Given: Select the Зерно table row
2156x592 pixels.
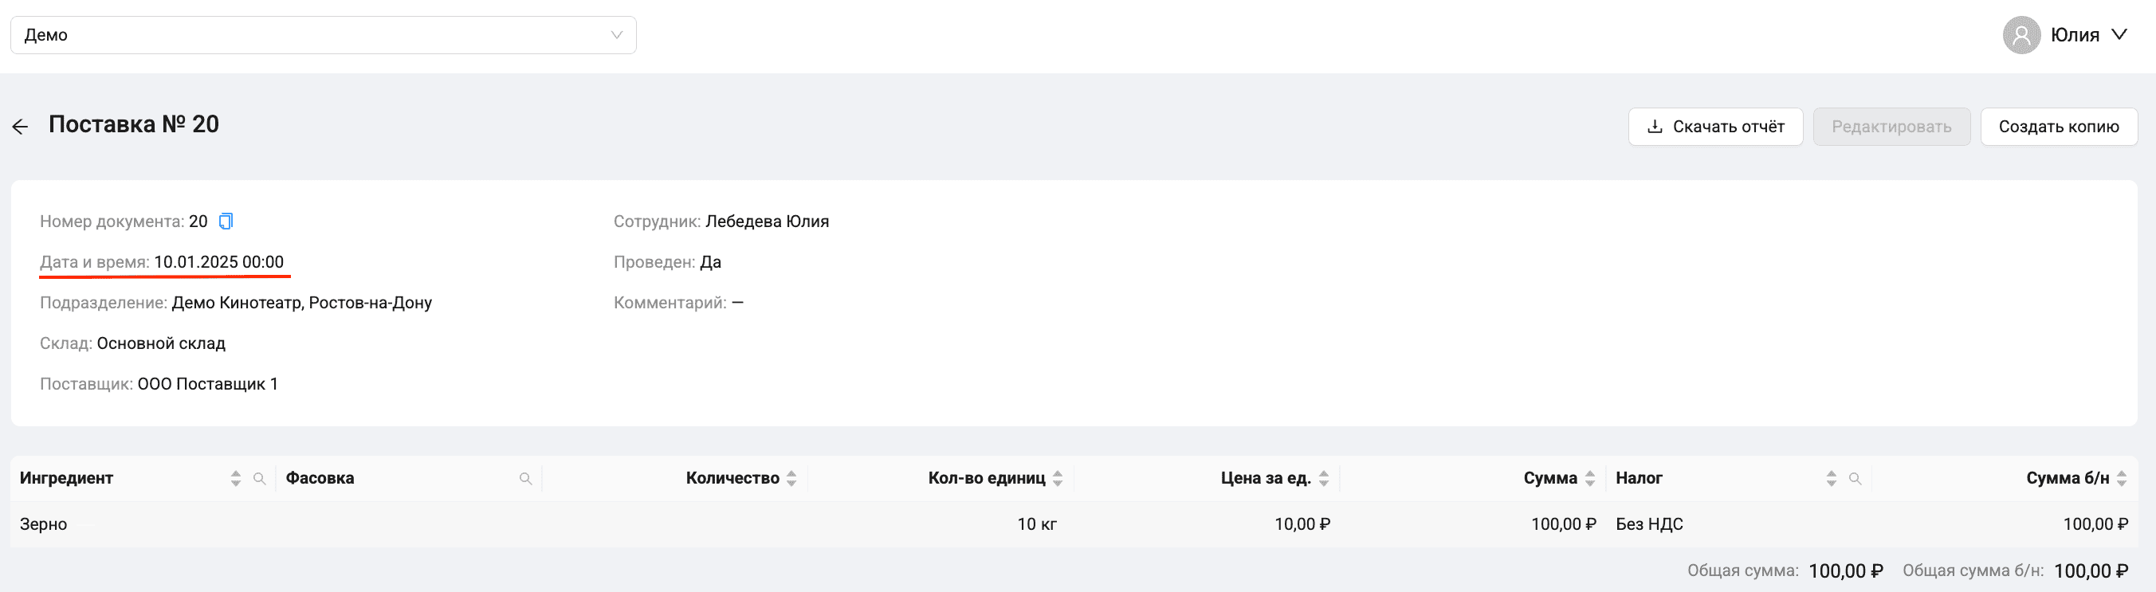Looking at the screenshot, I should click(1074, 524).
